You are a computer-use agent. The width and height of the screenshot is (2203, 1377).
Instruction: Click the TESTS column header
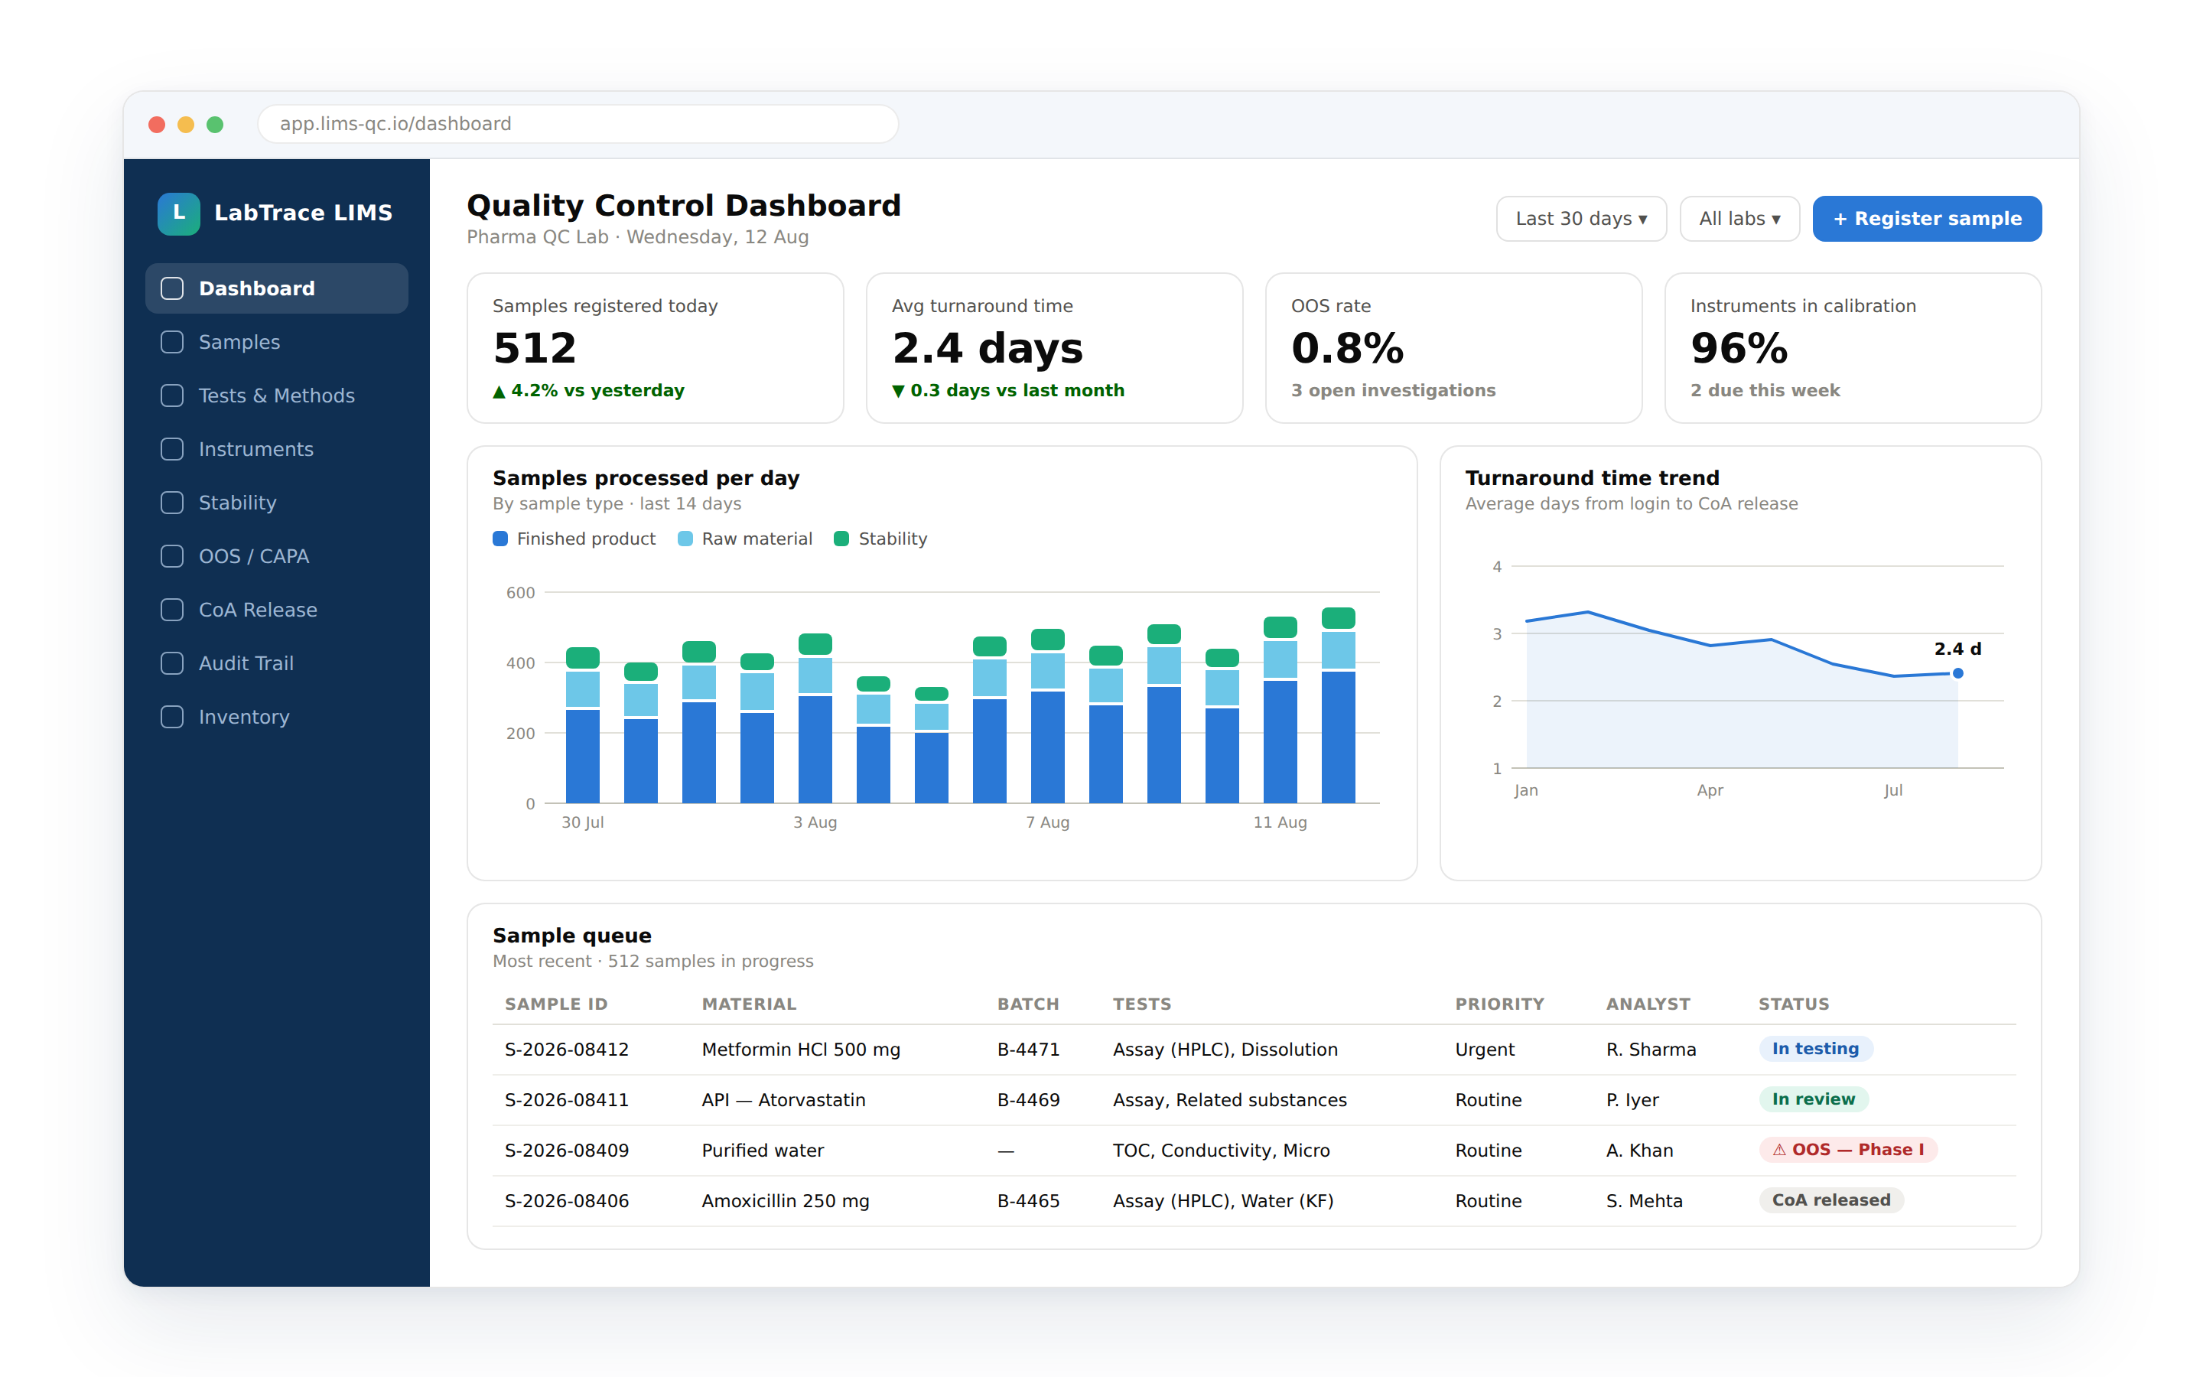pos(1143,1004)
